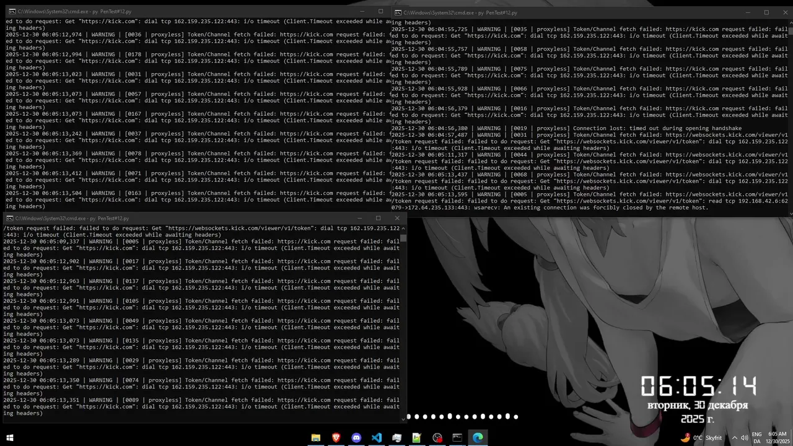
Task: Switch the ENG DA input language
Action: 756,438
